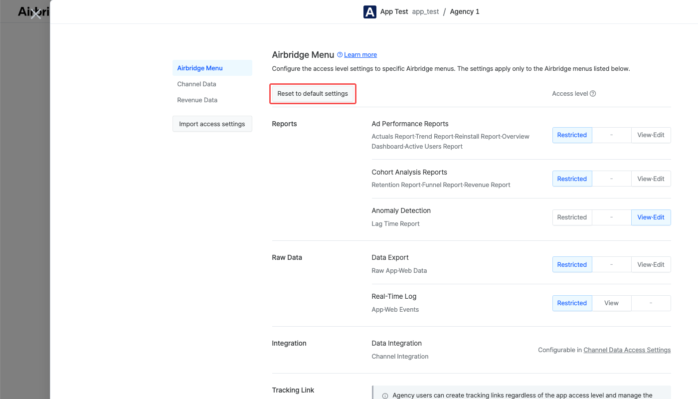Set Real-Time Log to View
The height and width of the screenshot is (399, 698).
[x=611, y=303]
